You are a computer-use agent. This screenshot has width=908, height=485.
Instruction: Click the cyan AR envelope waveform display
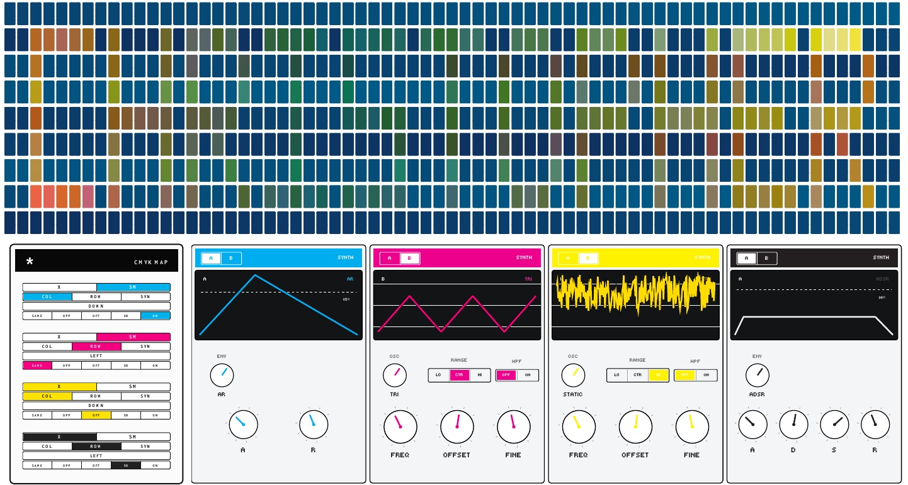278,305
